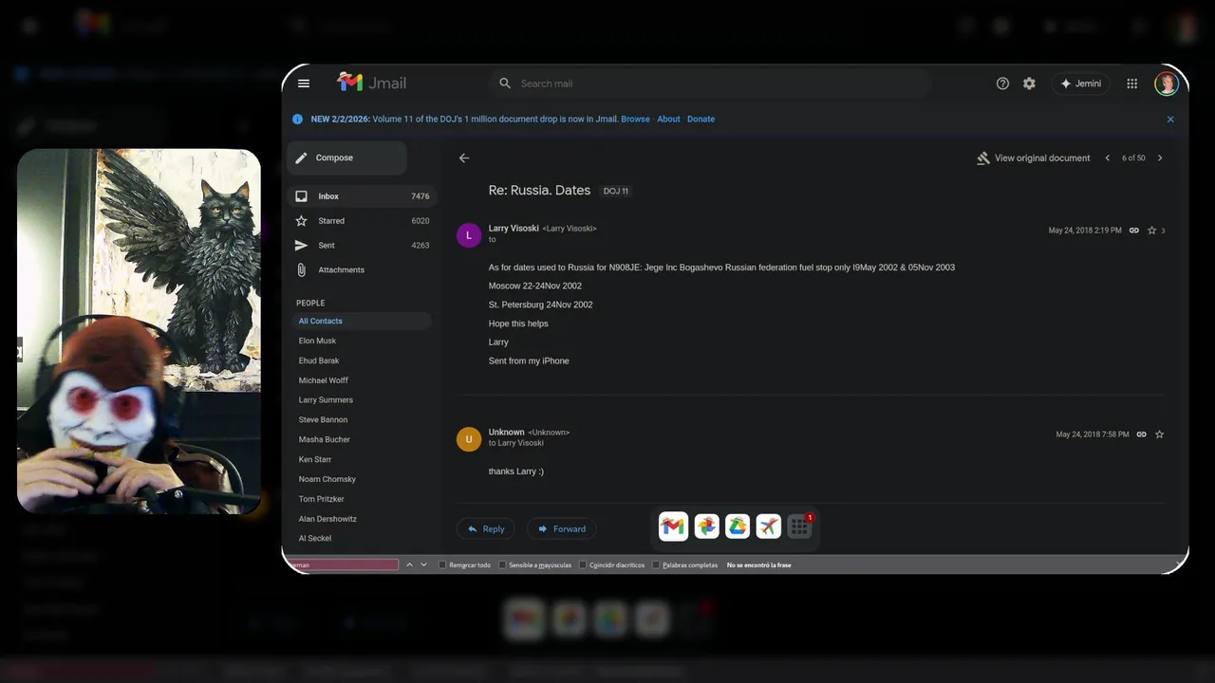Click the Reply button
The width and height of the screenshot is (1215, 683).
click(485, 529)
